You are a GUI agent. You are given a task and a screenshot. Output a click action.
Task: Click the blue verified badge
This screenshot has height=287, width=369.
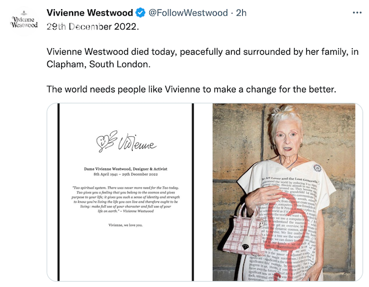point(140,13)
